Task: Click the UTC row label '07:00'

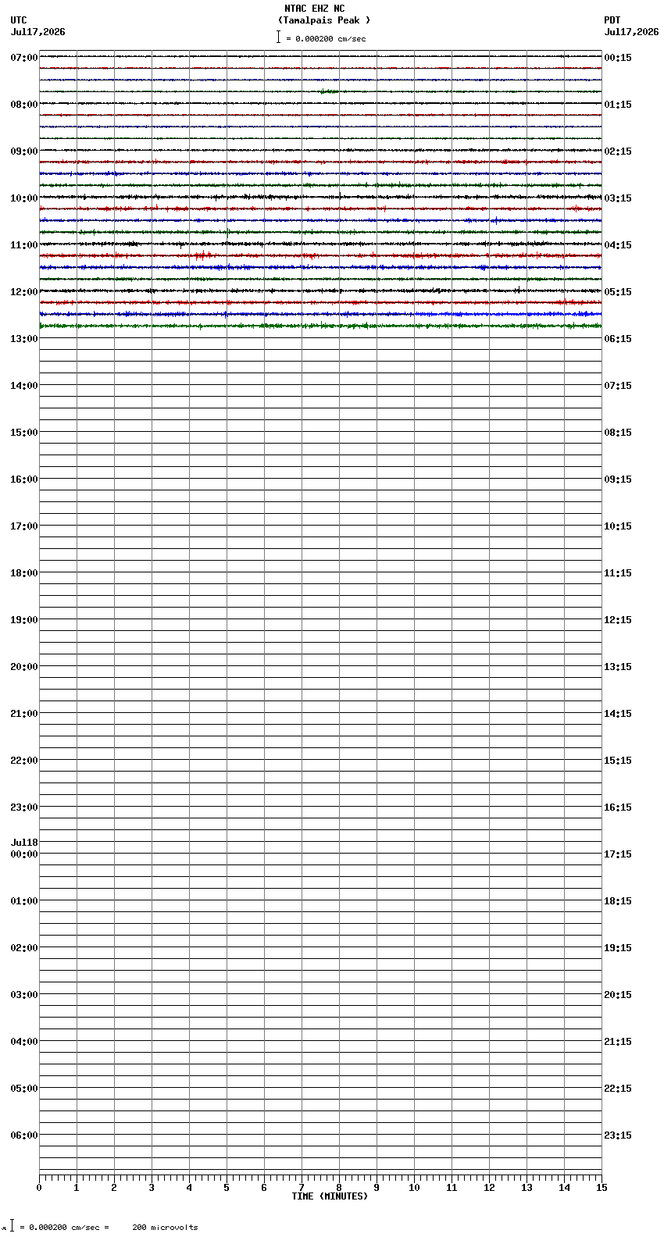Action: click(x=24, y=58)
